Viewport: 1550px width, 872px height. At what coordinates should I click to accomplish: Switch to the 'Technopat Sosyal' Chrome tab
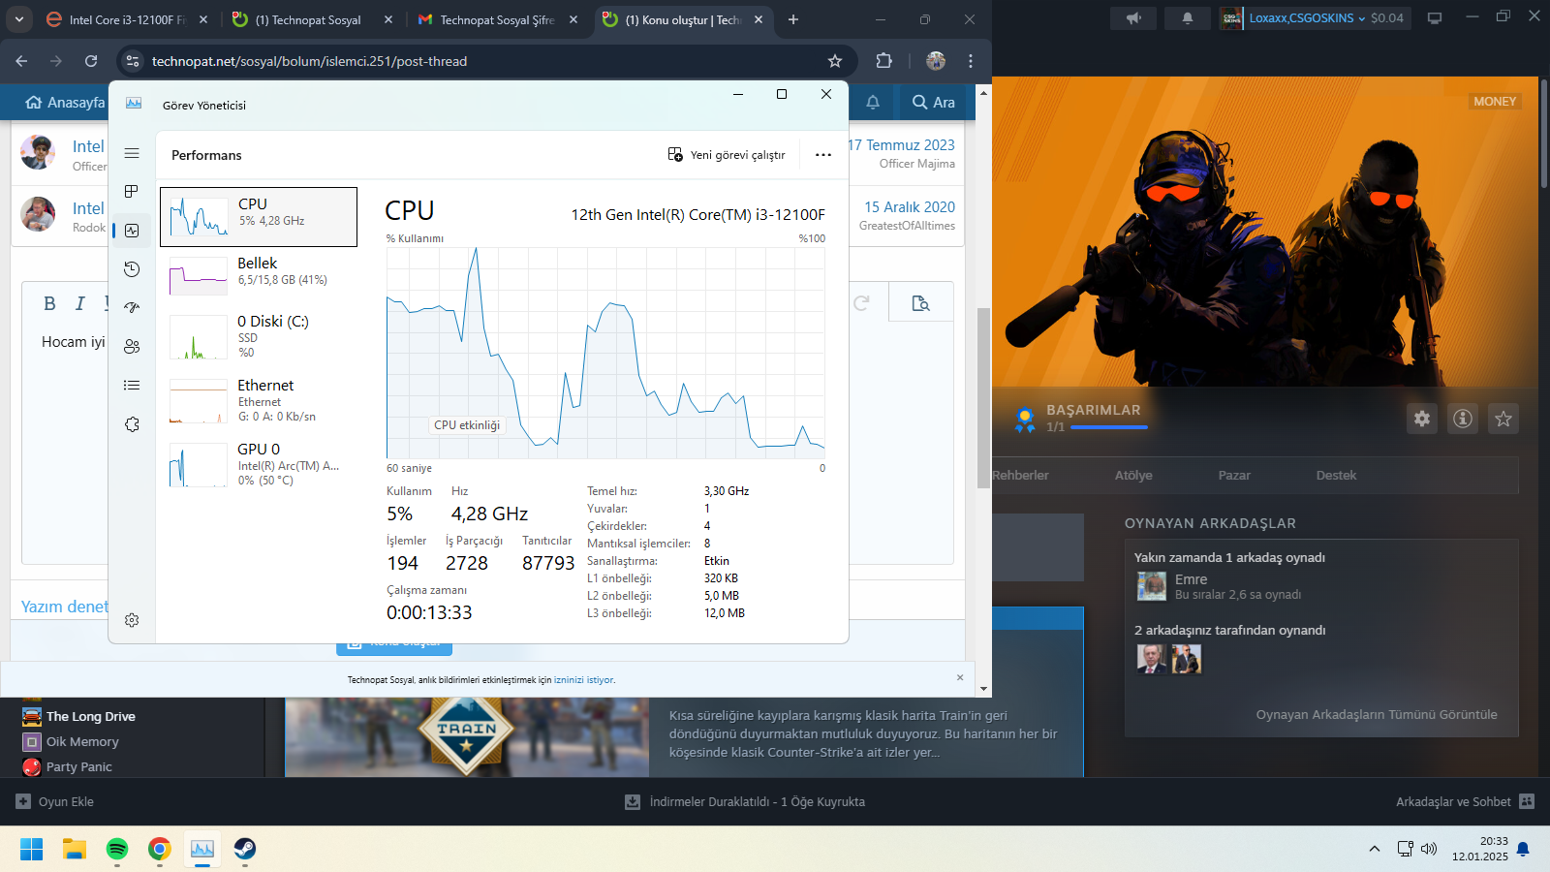313,19
